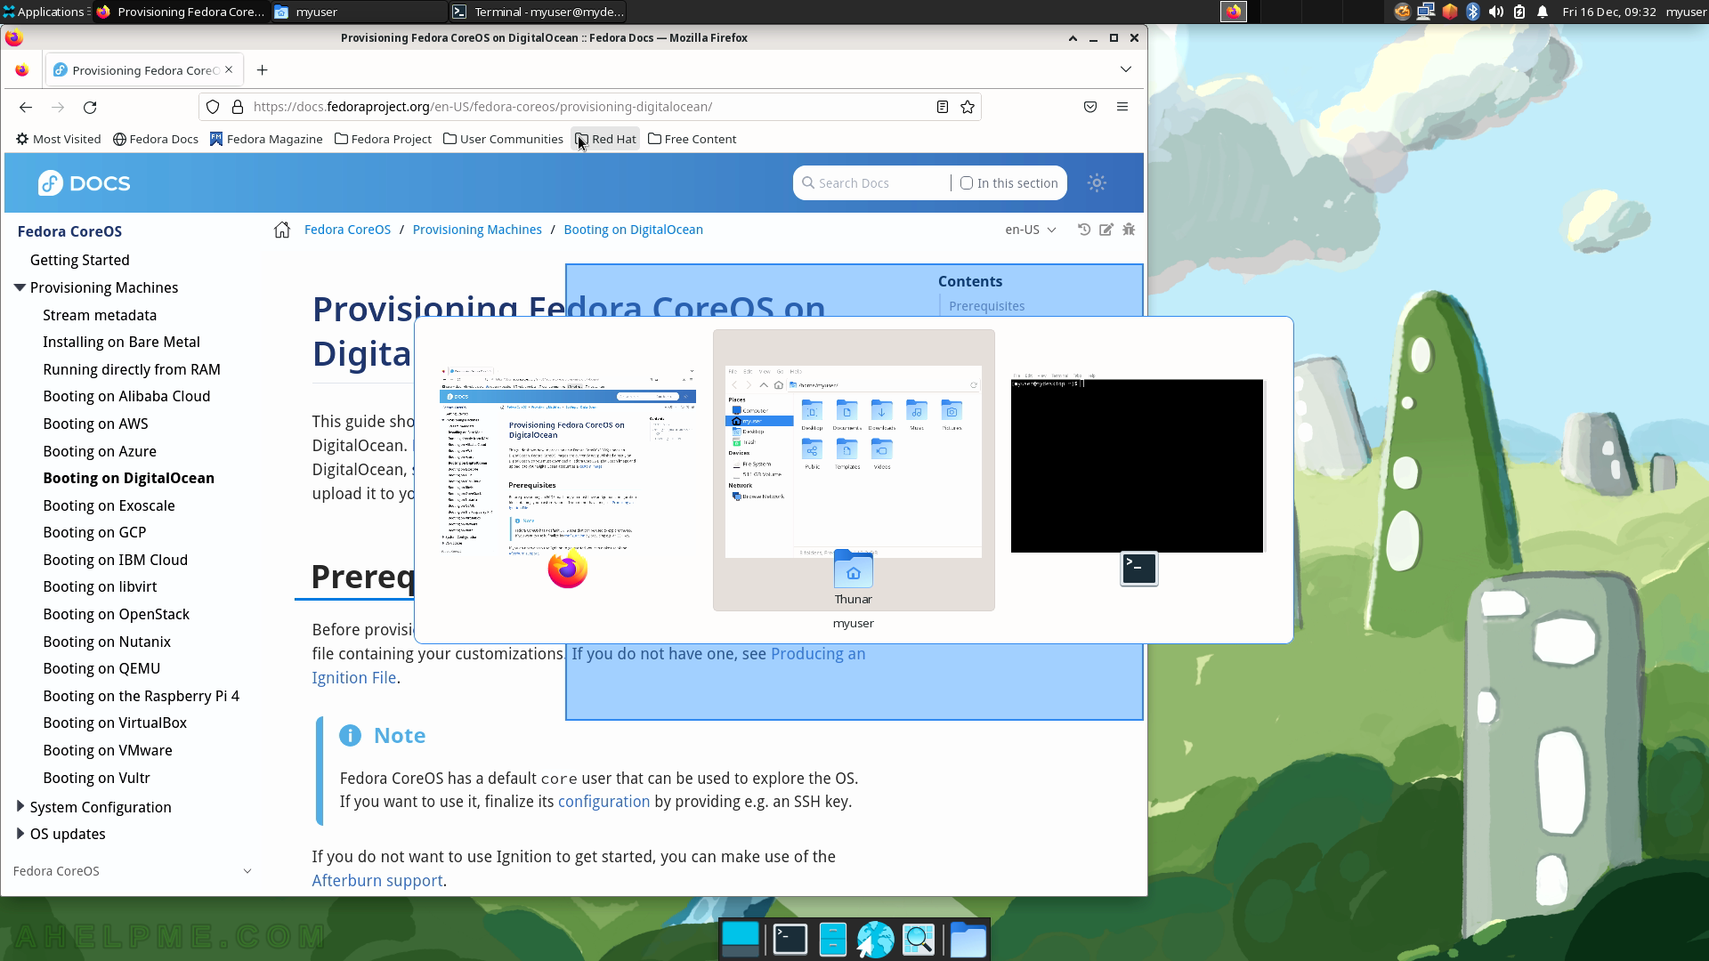Go back to the previous page in Firefox
Image resolution: width=1709 pixels, height=961 pixels.
tap(26, 107)
